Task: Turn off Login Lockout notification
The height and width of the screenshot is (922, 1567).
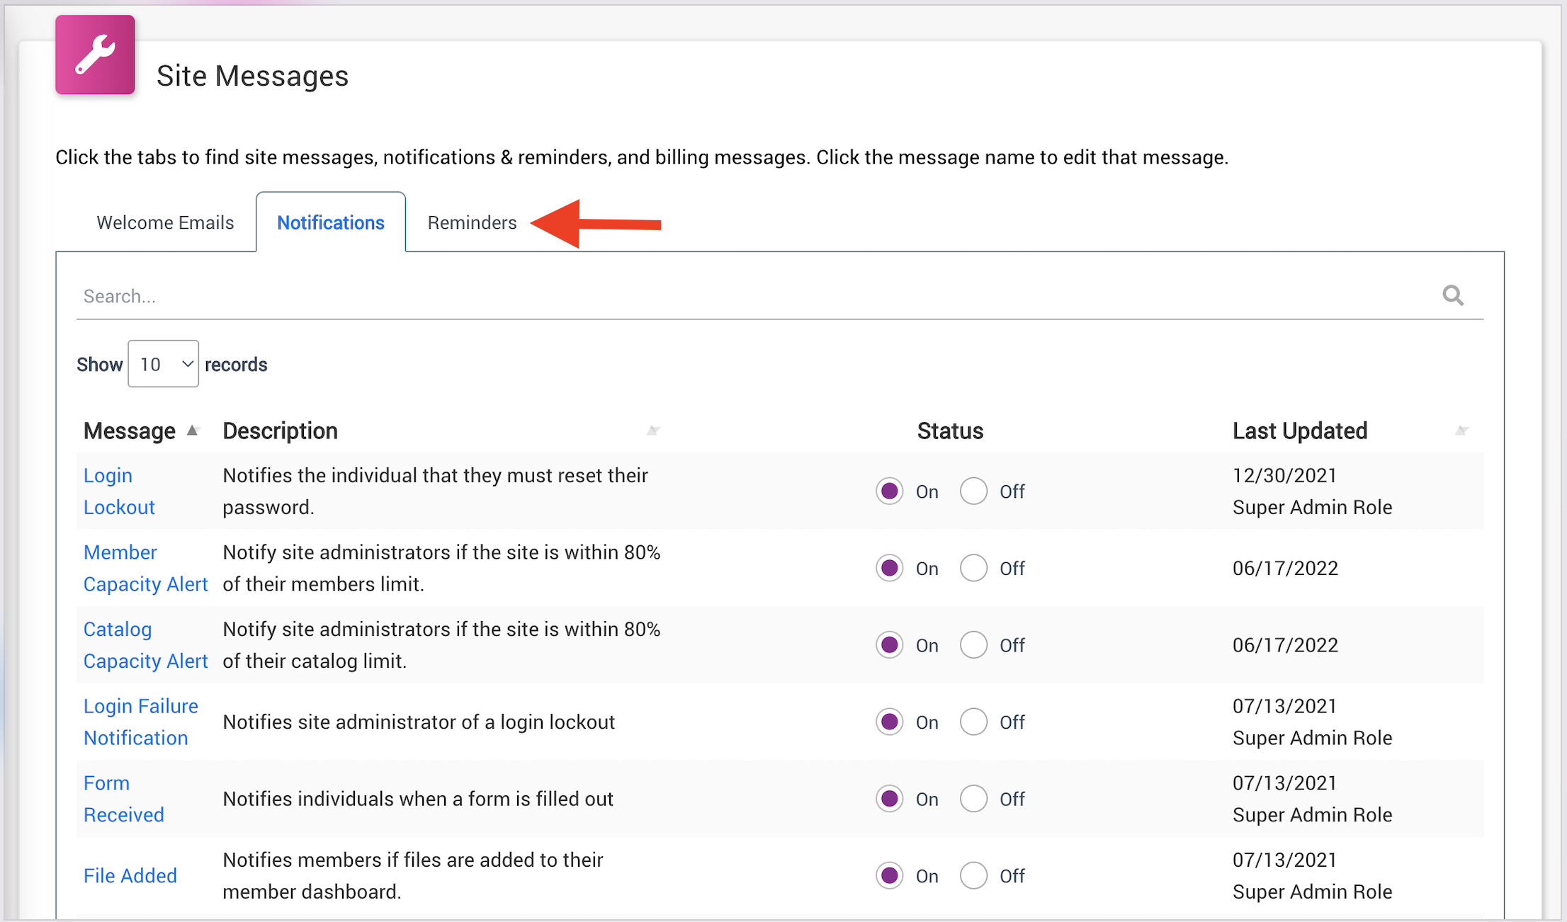Action: point(973,491)
